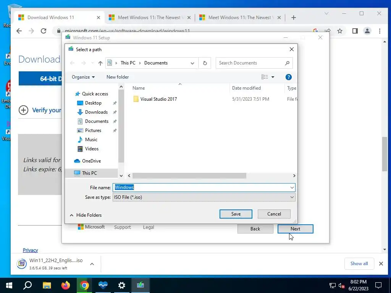391x293 pixels.
Task: Open Chrome's side panel icon
Action: (x=355, y=31)
